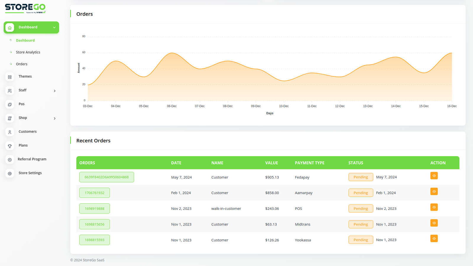Click the Customers person icon
The width and height of the screenshot is (473, 266).
click(x=10, y=132)
